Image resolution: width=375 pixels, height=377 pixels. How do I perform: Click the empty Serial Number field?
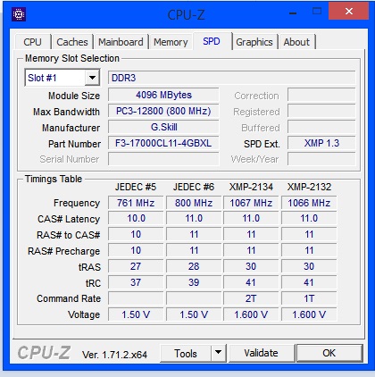tap(163, 159)
